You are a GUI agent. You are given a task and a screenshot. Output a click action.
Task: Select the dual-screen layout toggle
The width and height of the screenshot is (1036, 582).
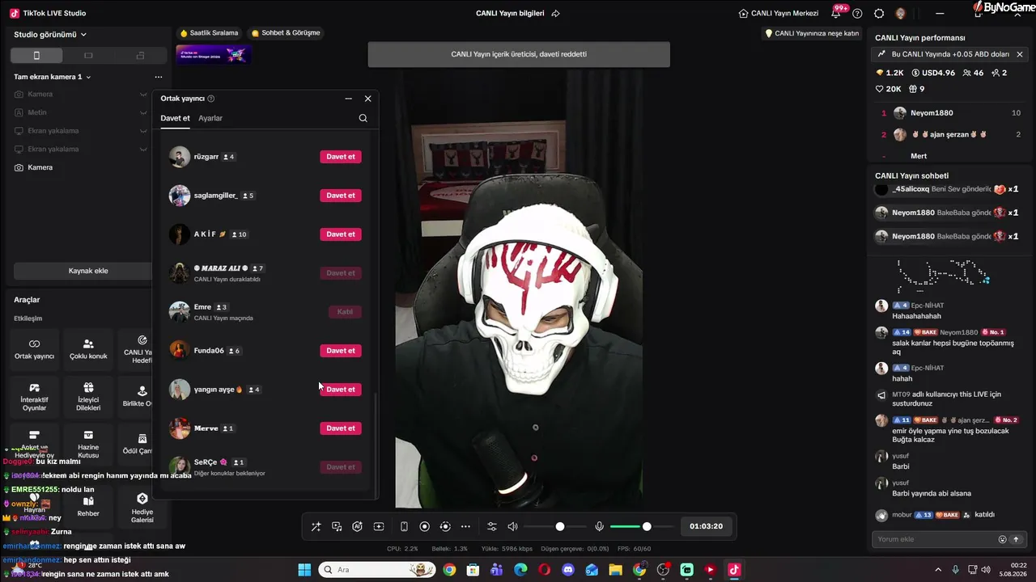coord(140,55)
